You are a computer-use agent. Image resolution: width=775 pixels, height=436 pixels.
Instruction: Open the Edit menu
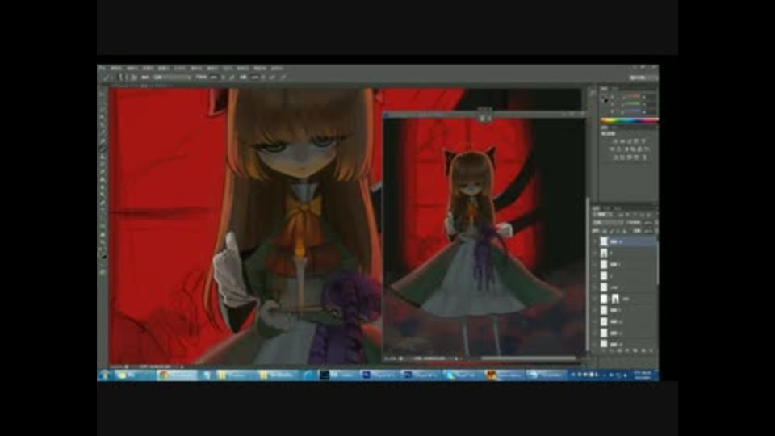tap(132, 68)
